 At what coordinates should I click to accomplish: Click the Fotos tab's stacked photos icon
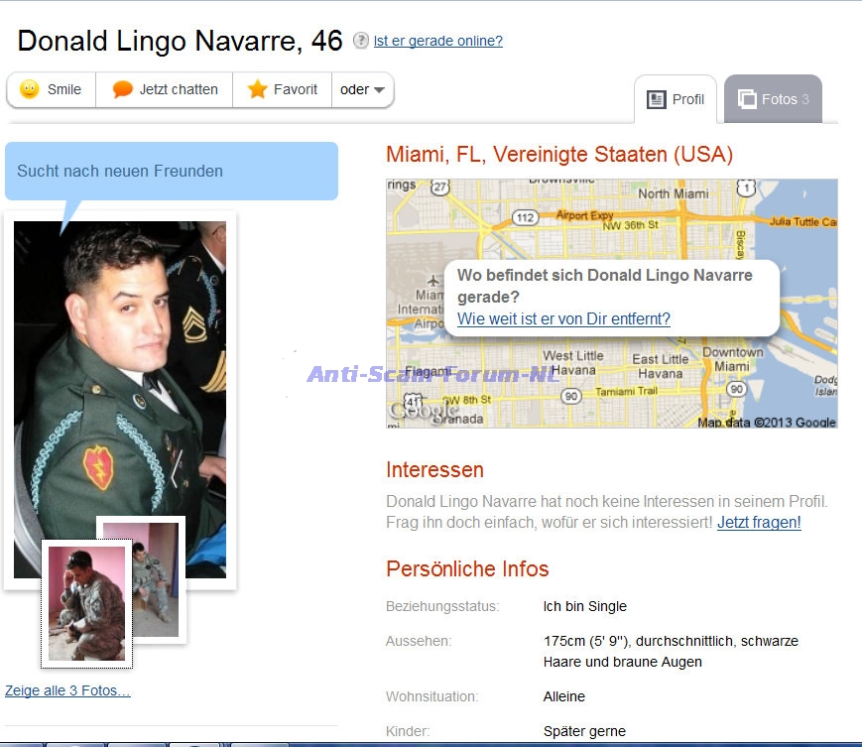(x=747, y=99)
